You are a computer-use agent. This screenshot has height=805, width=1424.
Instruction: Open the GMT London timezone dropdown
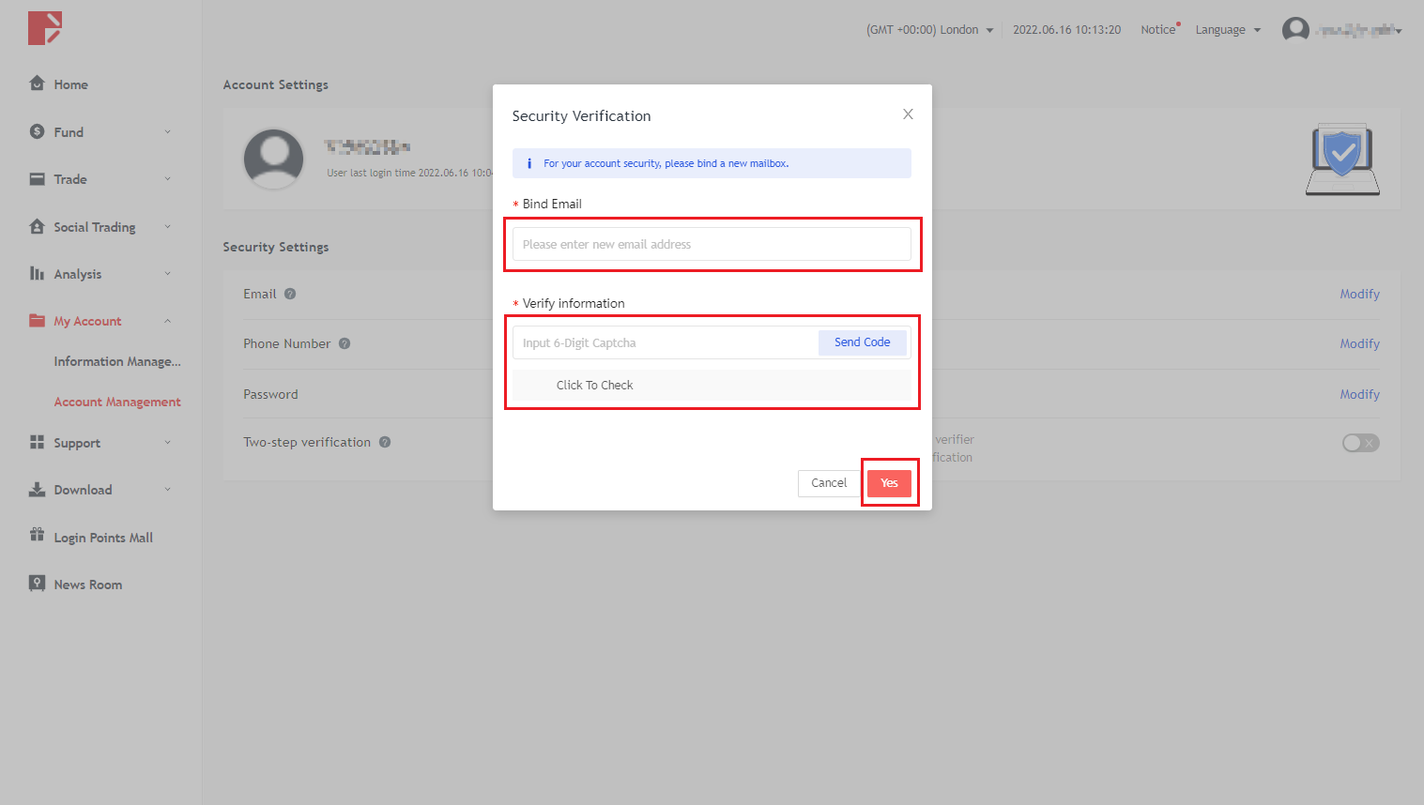(x=929, y=30)
